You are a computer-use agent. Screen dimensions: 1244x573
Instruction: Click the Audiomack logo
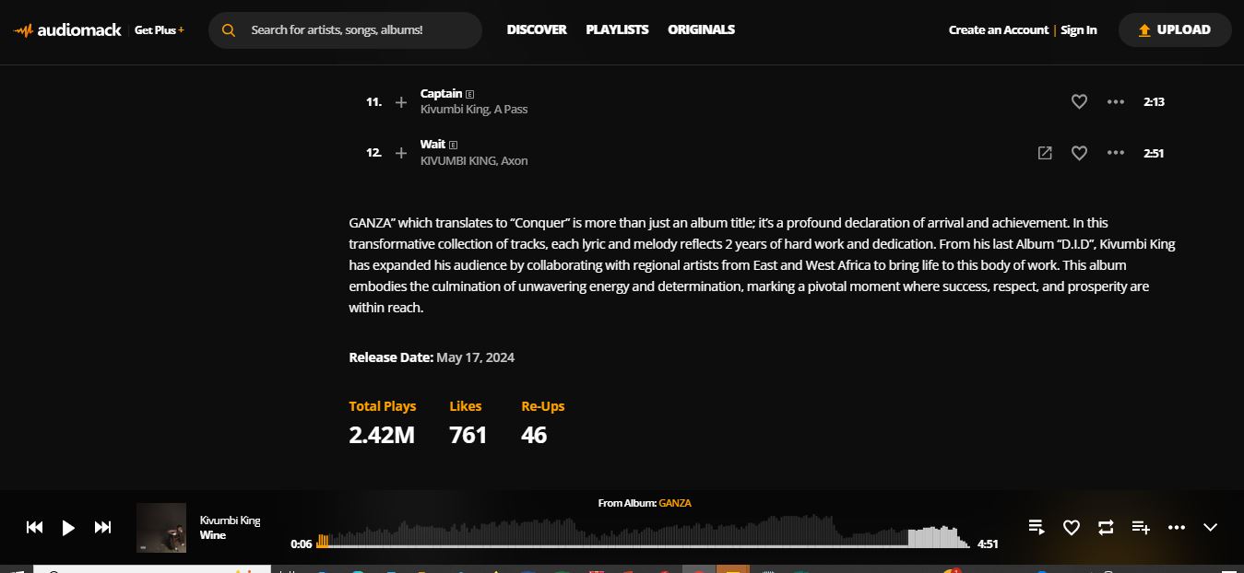(x=67, y=29)
